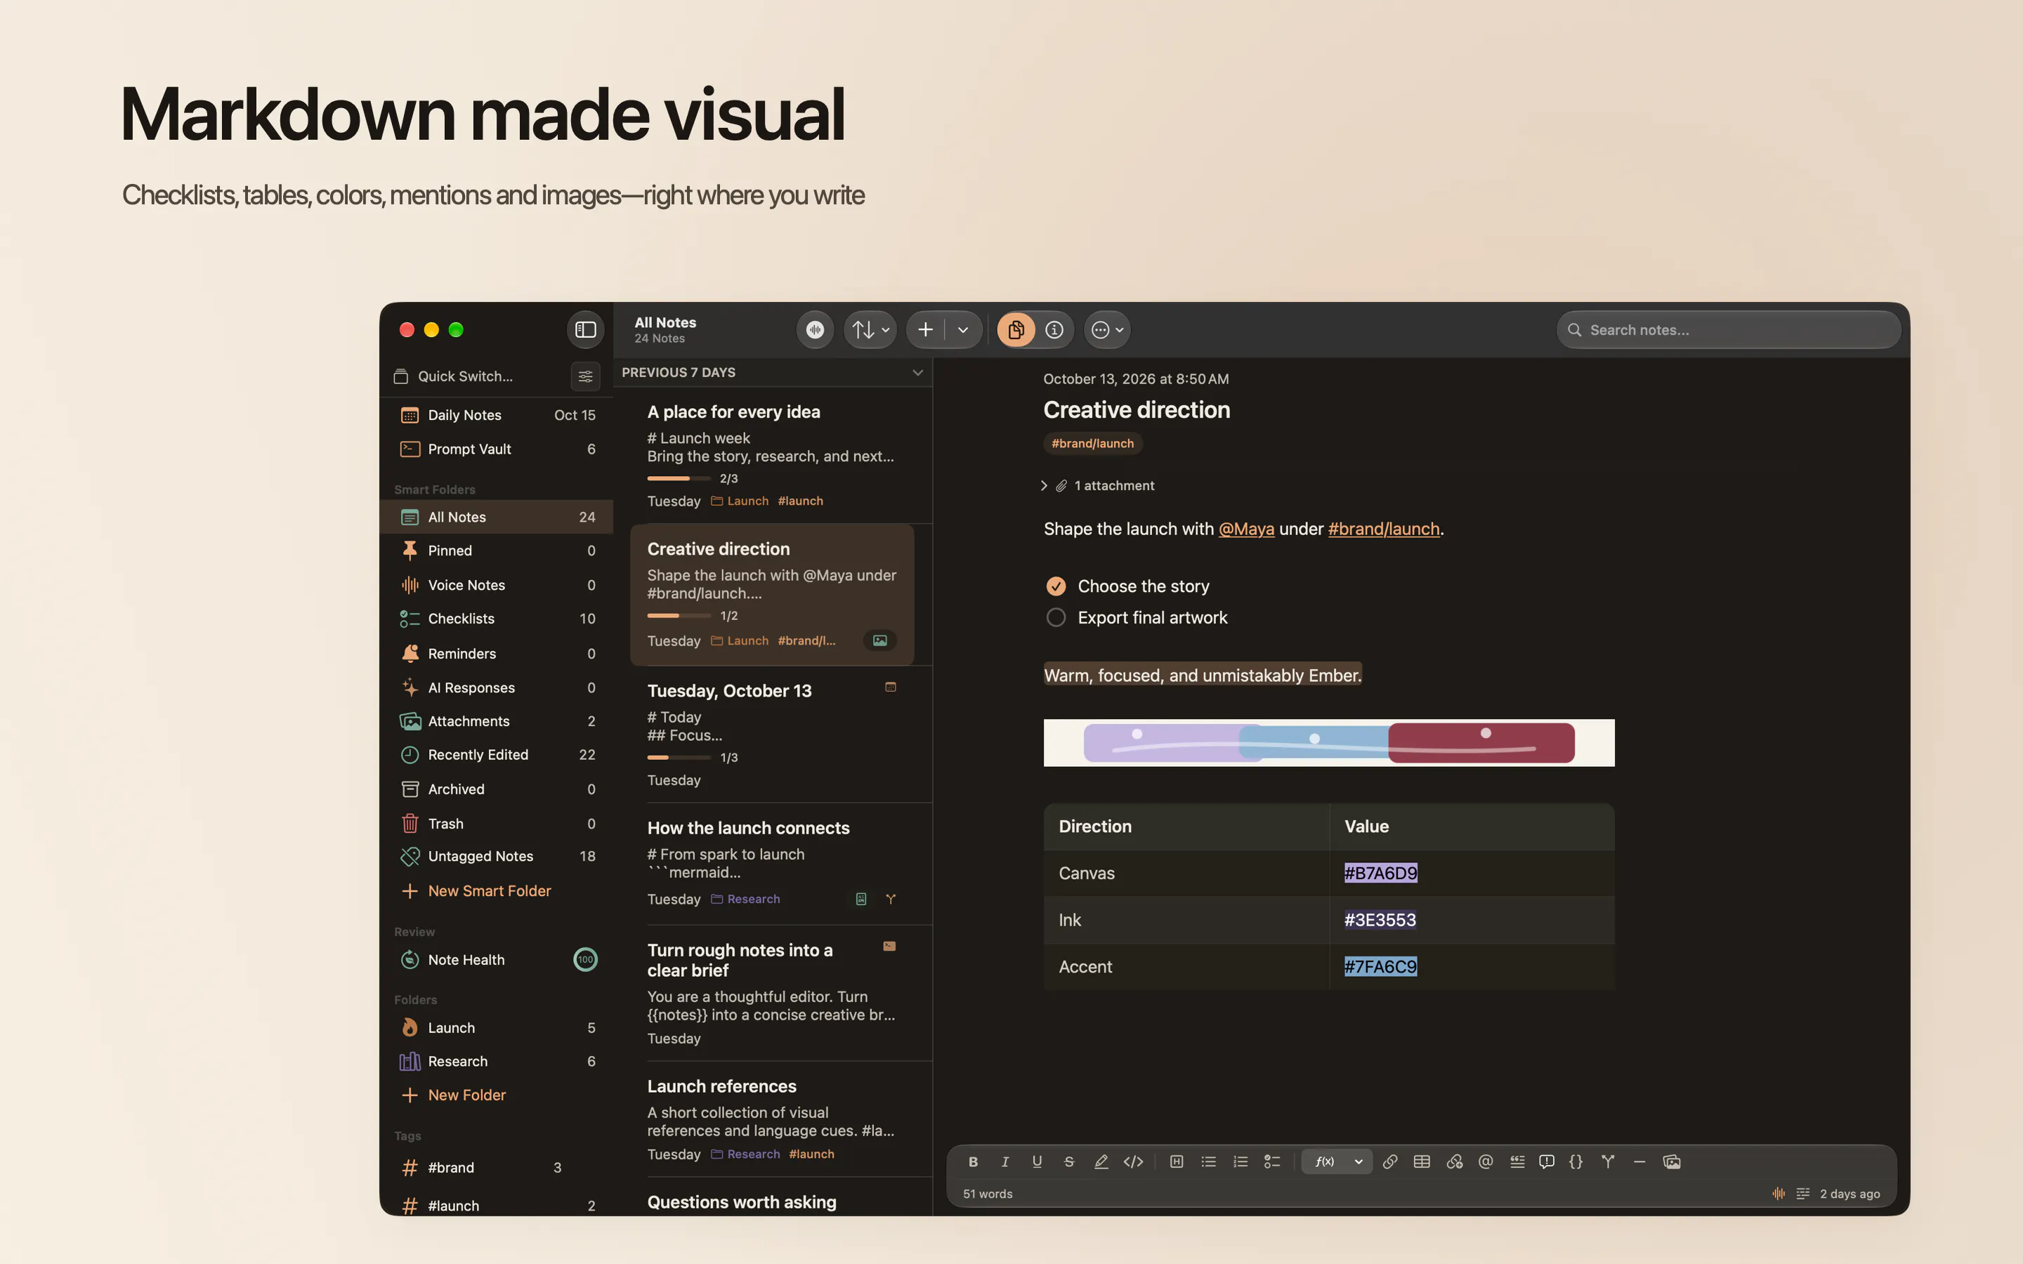Apply underline formatting

tap(1037, 1161)
